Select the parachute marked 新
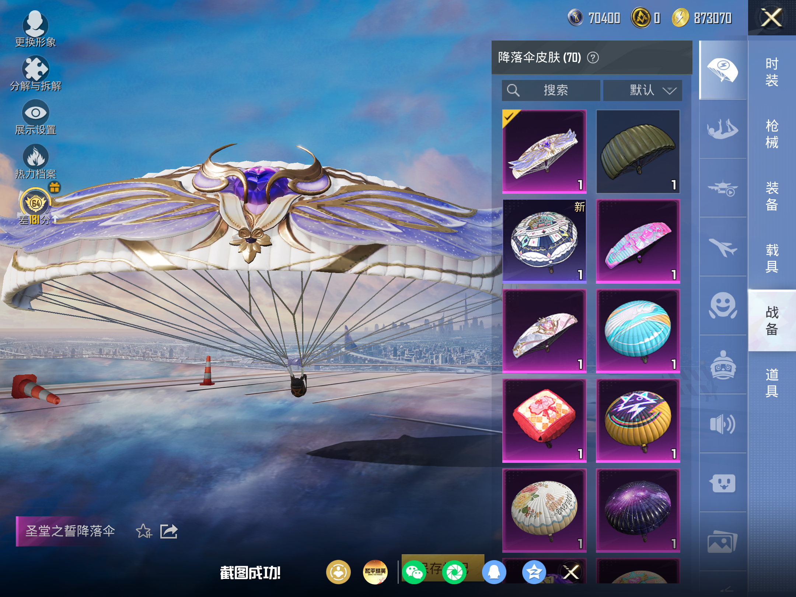This screenshot has width=796, height=597. 544,241
